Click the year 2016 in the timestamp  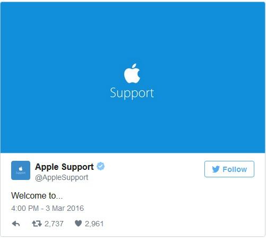[x=75, y=208]
